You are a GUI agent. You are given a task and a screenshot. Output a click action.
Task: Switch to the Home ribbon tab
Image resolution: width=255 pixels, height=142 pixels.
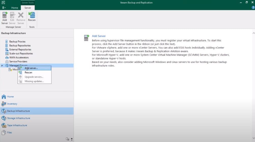pos(15,8)
